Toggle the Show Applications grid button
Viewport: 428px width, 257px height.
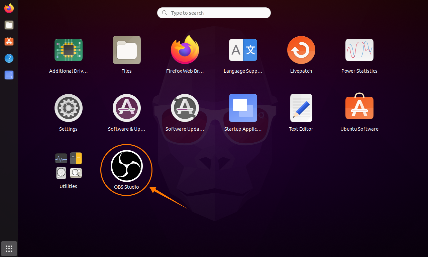tap(9, 249)
